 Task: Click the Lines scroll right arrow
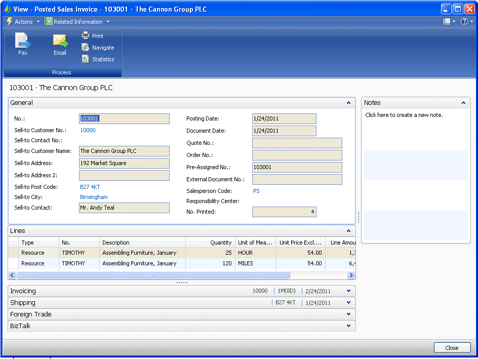pos(351,275)
